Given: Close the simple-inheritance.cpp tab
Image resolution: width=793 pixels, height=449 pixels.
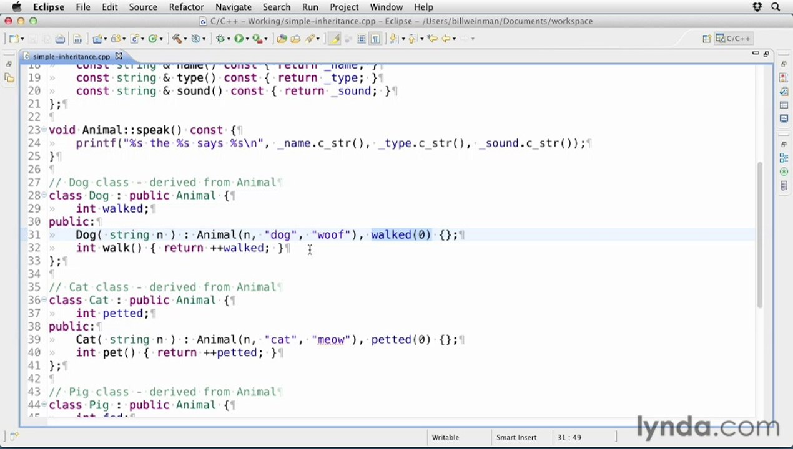Looking at the screenshot, I should [x=119, y=56].
